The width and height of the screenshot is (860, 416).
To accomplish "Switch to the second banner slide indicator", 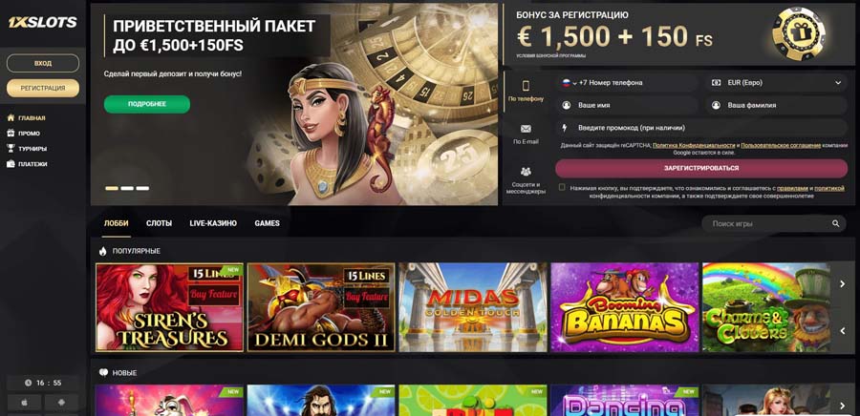I will coord(127,188).
